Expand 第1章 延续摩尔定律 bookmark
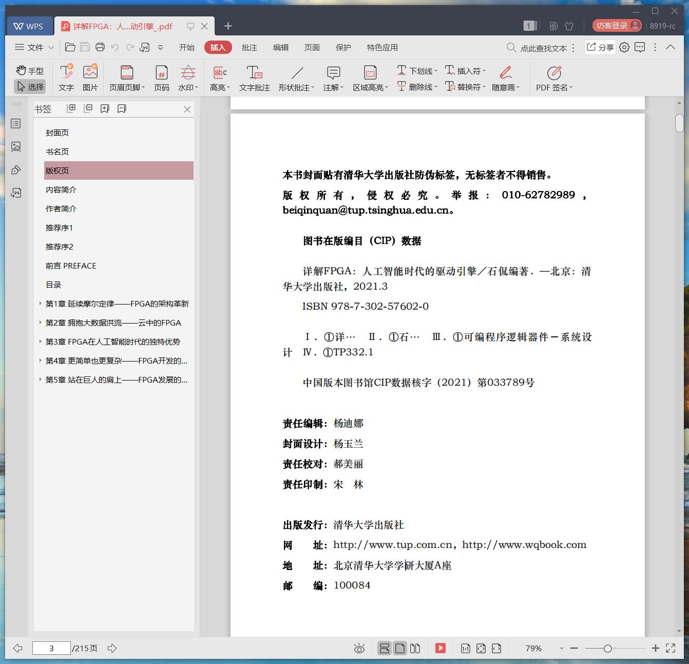Viewport: 689px width, 664px height. [x=40, y=303]
